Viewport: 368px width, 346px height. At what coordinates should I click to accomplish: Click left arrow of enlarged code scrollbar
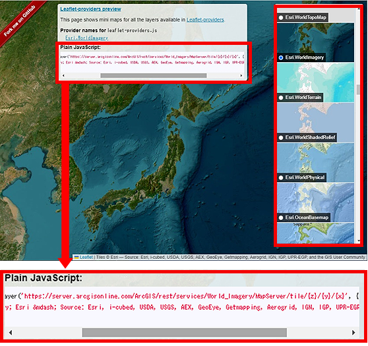point(11,333)
